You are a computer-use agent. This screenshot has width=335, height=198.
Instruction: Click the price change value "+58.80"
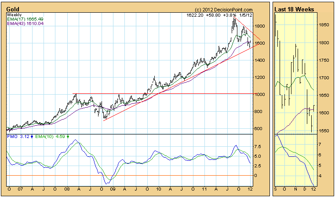(213, 15)
